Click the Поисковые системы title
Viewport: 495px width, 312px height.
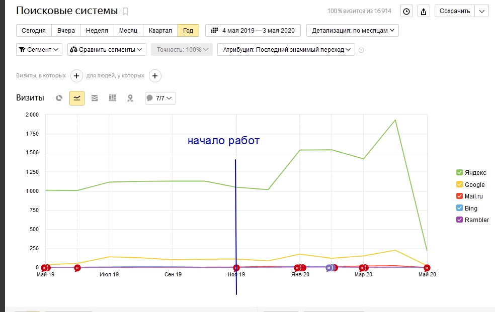pyautogui.click(x=67, y=11)
